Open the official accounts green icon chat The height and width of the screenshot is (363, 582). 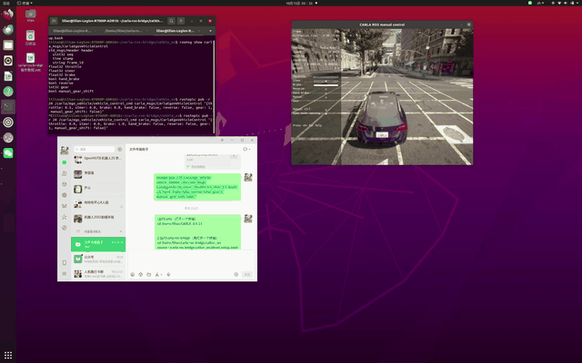98,259
